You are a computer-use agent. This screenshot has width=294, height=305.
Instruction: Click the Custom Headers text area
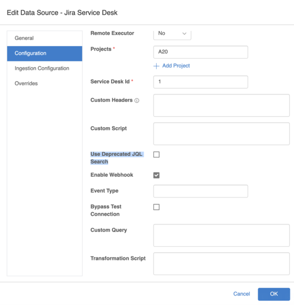221,106
